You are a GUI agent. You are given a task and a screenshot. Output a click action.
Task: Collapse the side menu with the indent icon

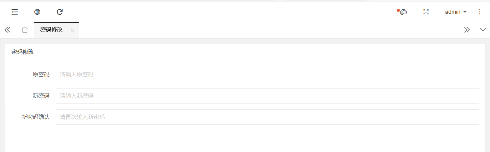click(x=15, y=12)
